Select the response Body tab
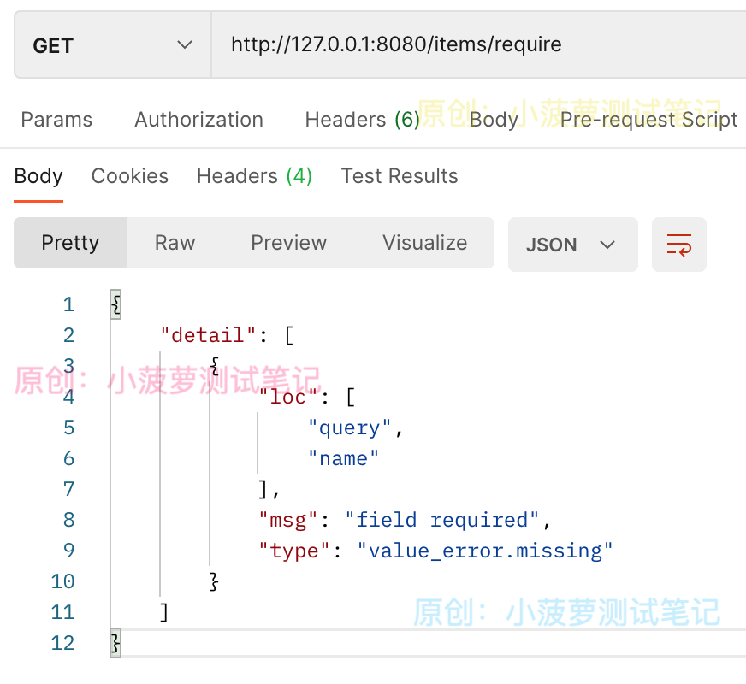This screenshot has height=684, width=746. tap(38, 176)
